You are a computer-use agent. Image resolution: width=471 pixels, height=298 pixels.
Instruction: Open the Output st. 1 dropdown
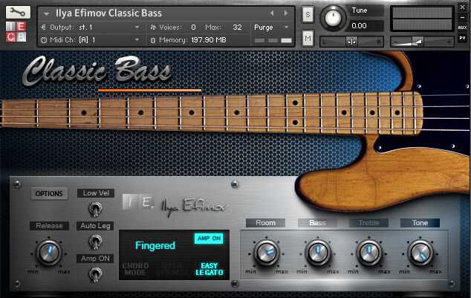tap(90, 27)
